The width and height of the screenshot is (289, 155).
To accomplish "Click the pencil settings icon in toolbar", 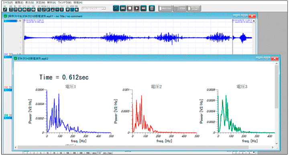I will pos(5,10).
